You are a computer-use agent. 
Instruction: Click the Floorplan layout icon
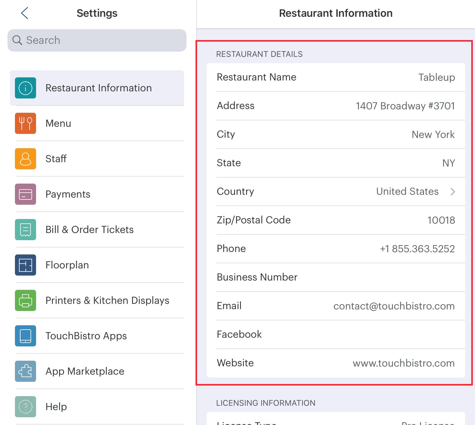pos(25,265)
